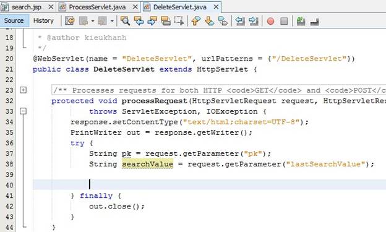Click Find Previous Occurrence icon
386x232 pixels.
tap(139, 21)
